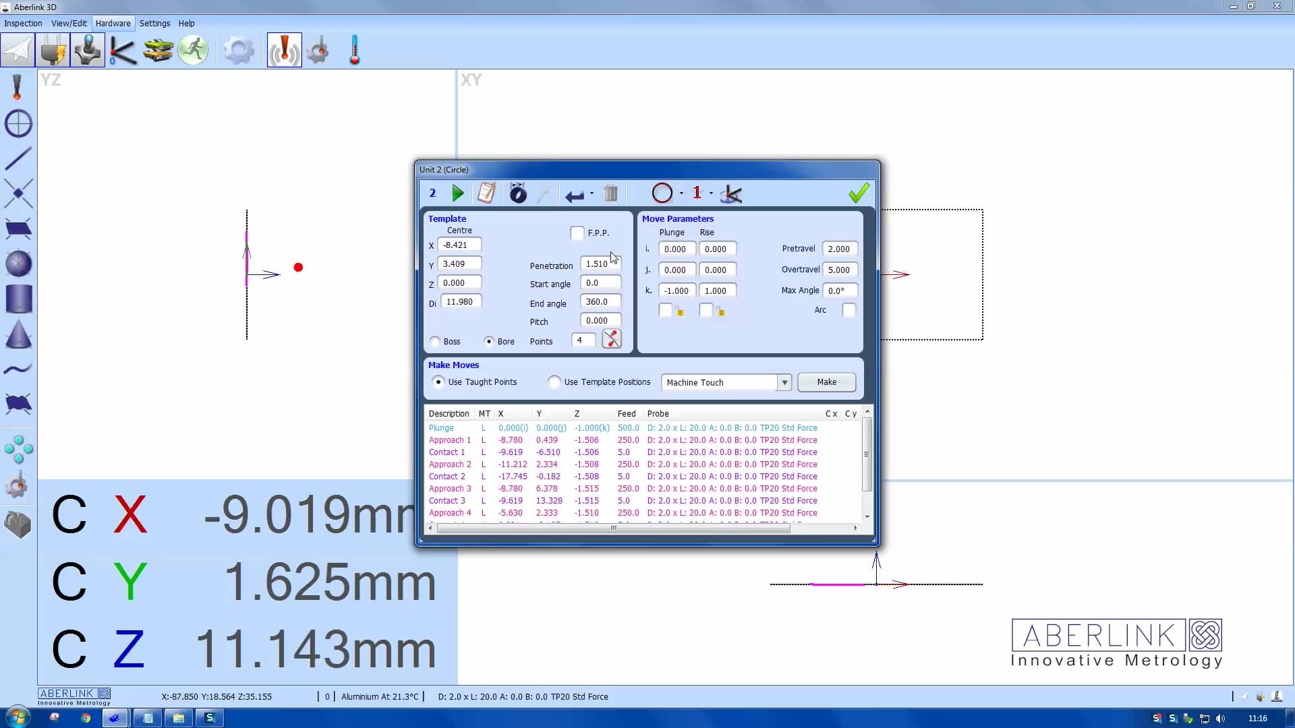
Task: Click the horizontal scrollbar of moves list
Action: tap(613, 528)
